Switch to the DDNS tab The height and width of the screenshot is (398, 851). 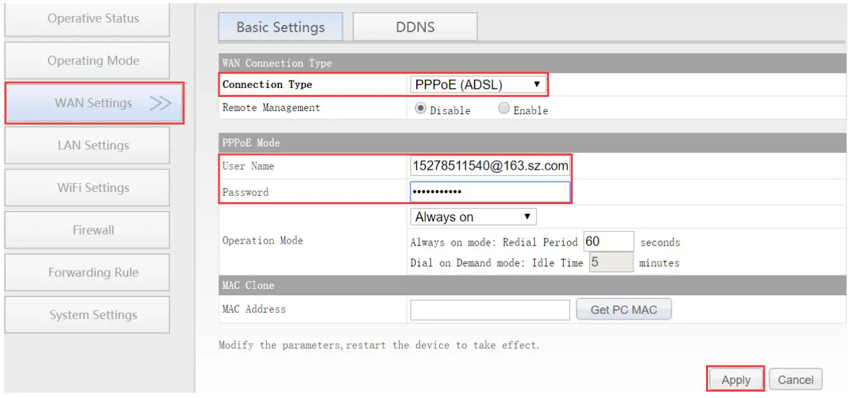[415, 27]
